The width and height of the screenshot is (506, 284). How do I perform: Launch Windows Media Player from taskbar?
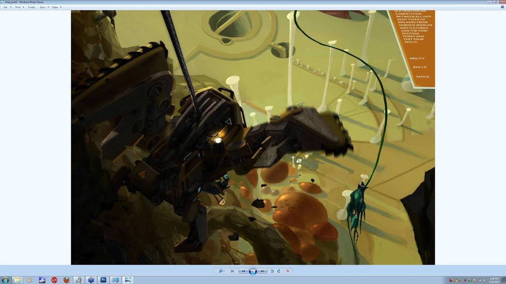[x=30, y=280]
